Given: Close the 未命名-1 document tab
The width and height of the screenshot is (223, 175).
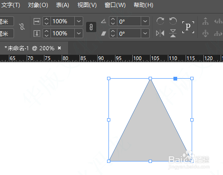Looking at the screenshot, I should pos(59,48).
